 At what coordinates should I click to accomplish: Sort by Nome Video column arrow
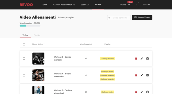pyautogui.click(x=44, y=44)
